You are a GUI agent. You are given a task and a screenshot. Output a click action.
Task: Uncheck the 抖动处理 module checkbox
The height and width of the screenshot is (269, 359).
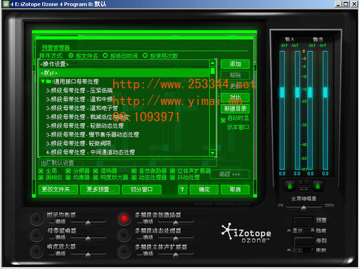click(x=173, y=177)
